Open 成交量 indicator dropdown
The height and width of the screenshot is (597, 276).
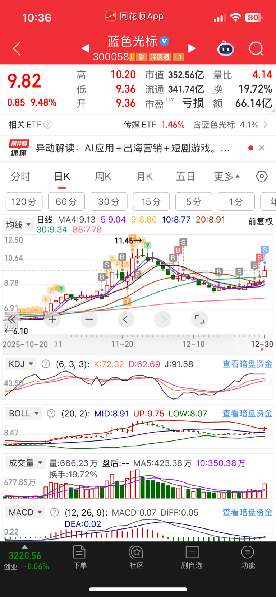pos(25,463)
